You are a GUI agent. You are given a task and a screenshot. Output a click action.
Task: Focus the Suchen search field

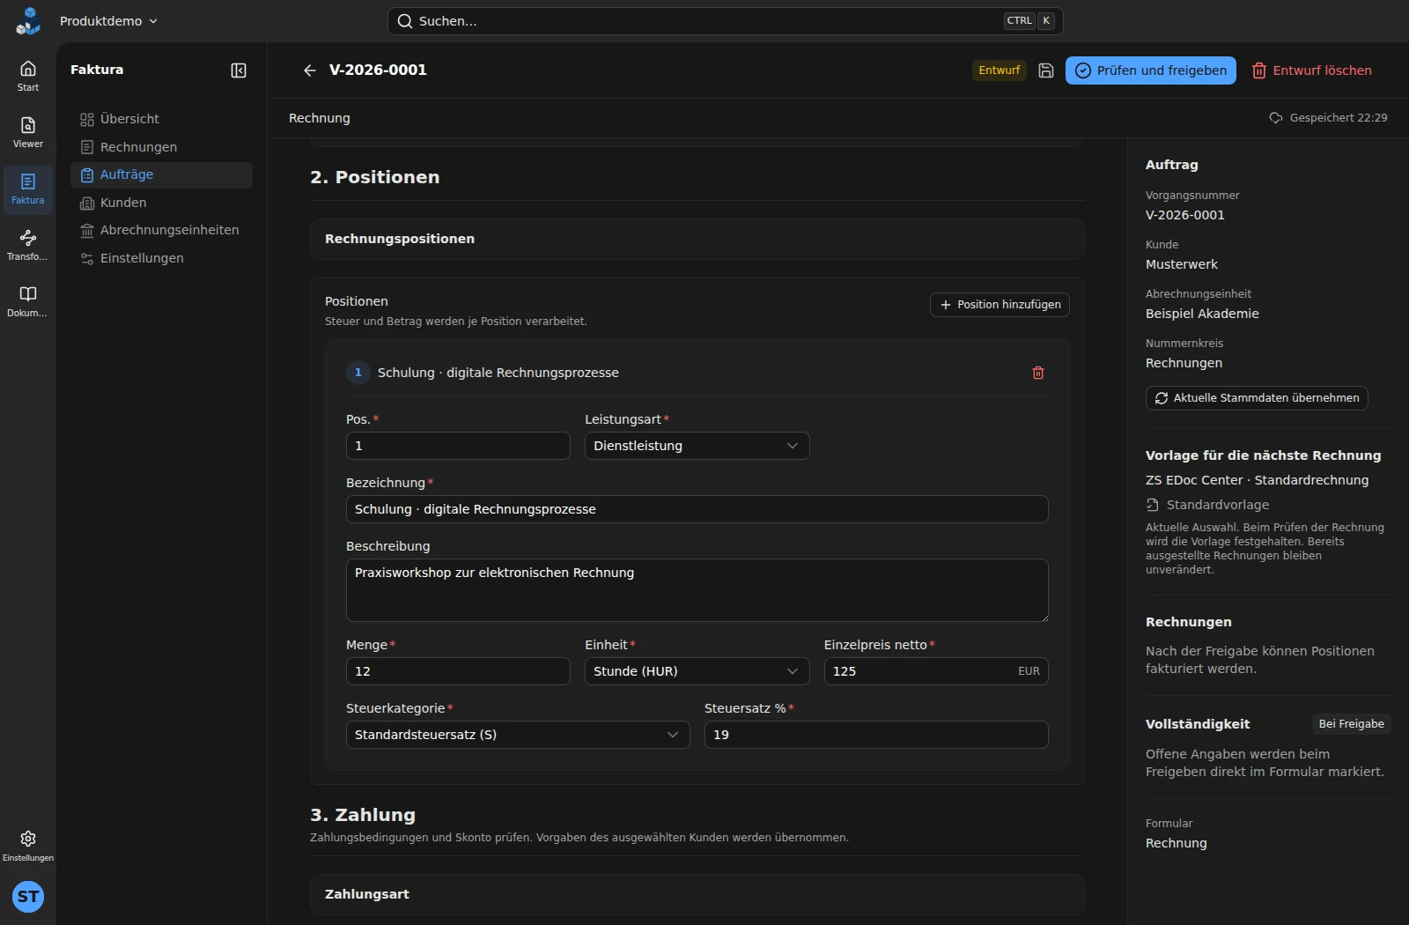pyautogui.click(x=726, y=21)
